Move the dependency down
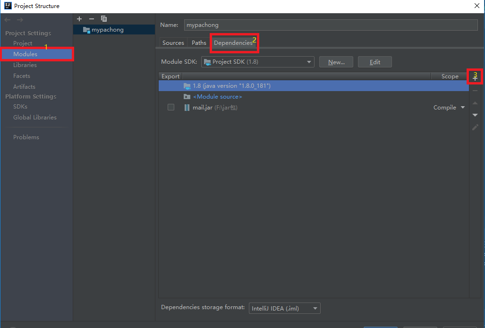Screen dimensions: 485x328 [475, 115]
